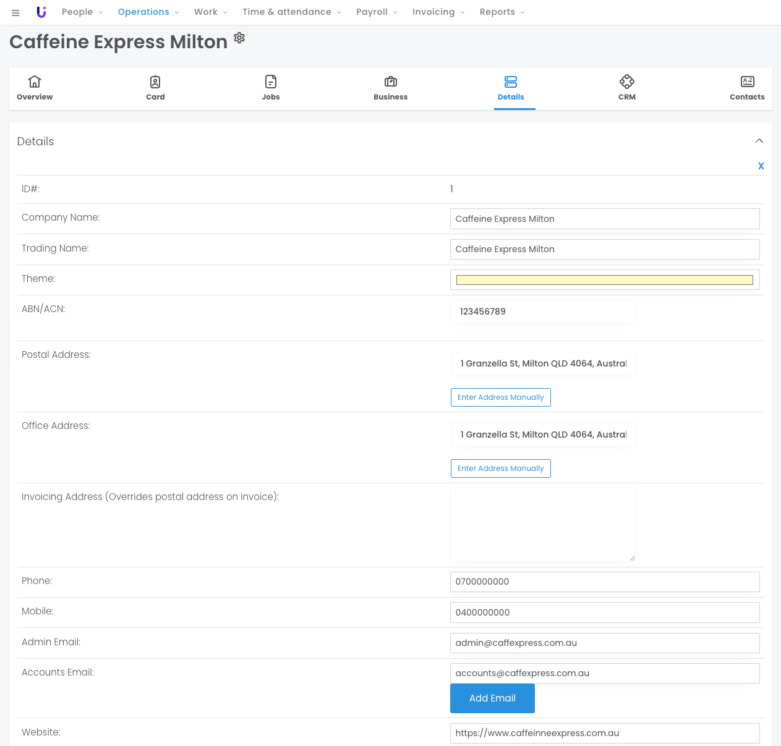Viewport: 781px width, 746px height.
Task: Click the Add Email button
Action: pyautogui.click(x=492, y=698)
